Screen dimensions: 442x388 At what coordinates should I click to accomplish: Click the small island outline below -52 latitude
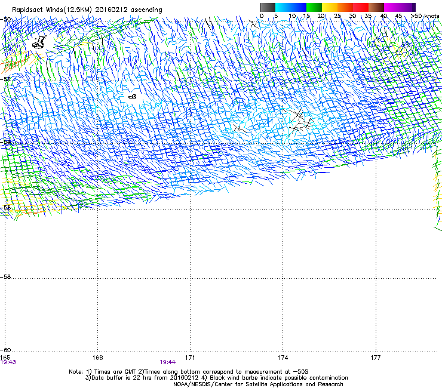(133, 97)
